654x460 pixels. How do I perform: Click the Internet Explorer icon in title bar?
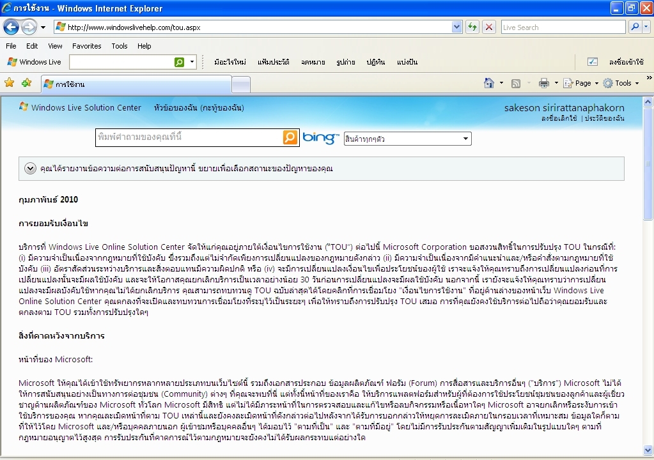(6, 8)
